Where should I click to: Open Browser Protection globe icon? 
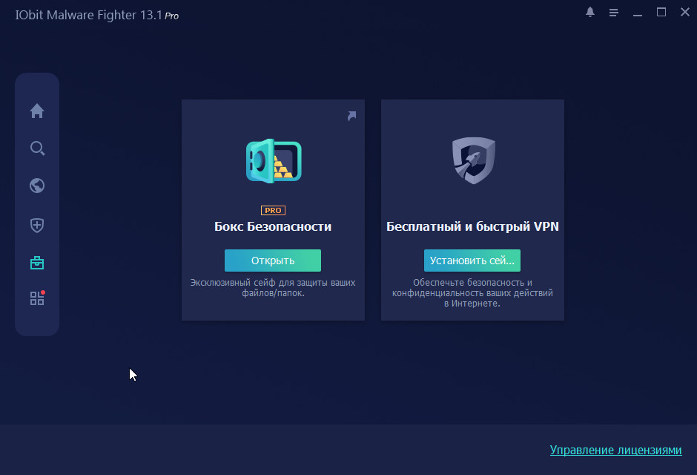click(x=37, y=186)
